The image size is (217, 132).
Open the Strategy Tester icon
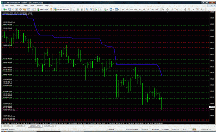(x=33, y=9)
